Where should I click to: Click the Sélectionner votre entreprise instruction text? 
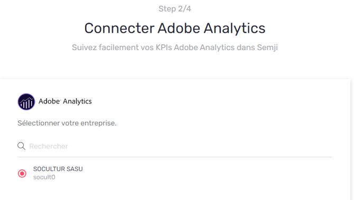(67, 123)
